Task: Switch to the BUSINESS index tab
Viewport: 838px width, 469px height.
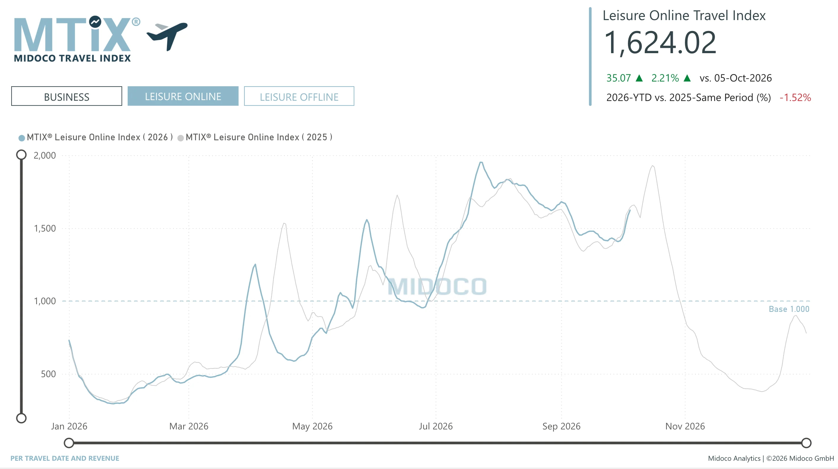Action: [x=67, y=96]
